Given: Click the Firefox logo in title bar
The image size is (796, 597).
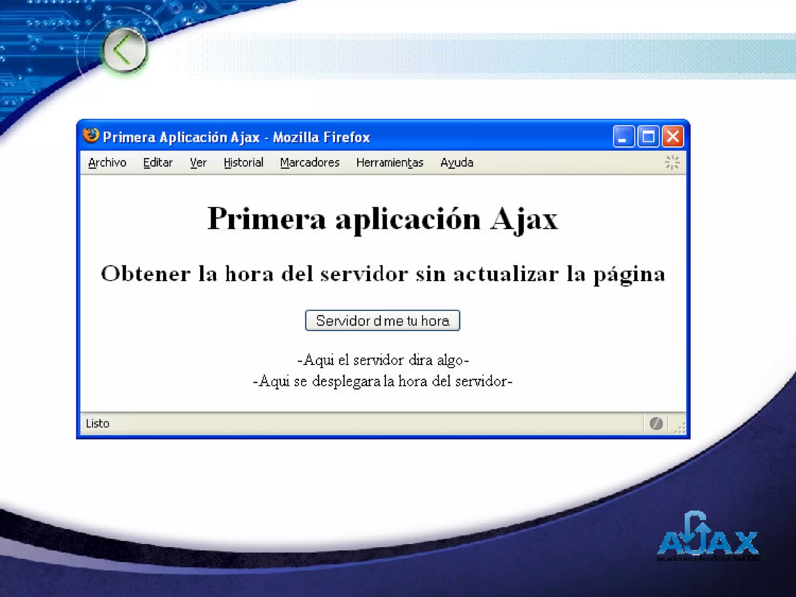Looking at the screenshot, I should (x=91, y=136).
